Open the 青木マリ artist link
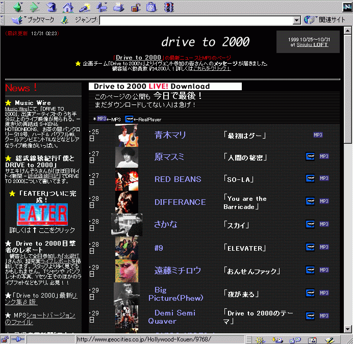The height and width of the screenshot is (344, 353). point(170,135)
